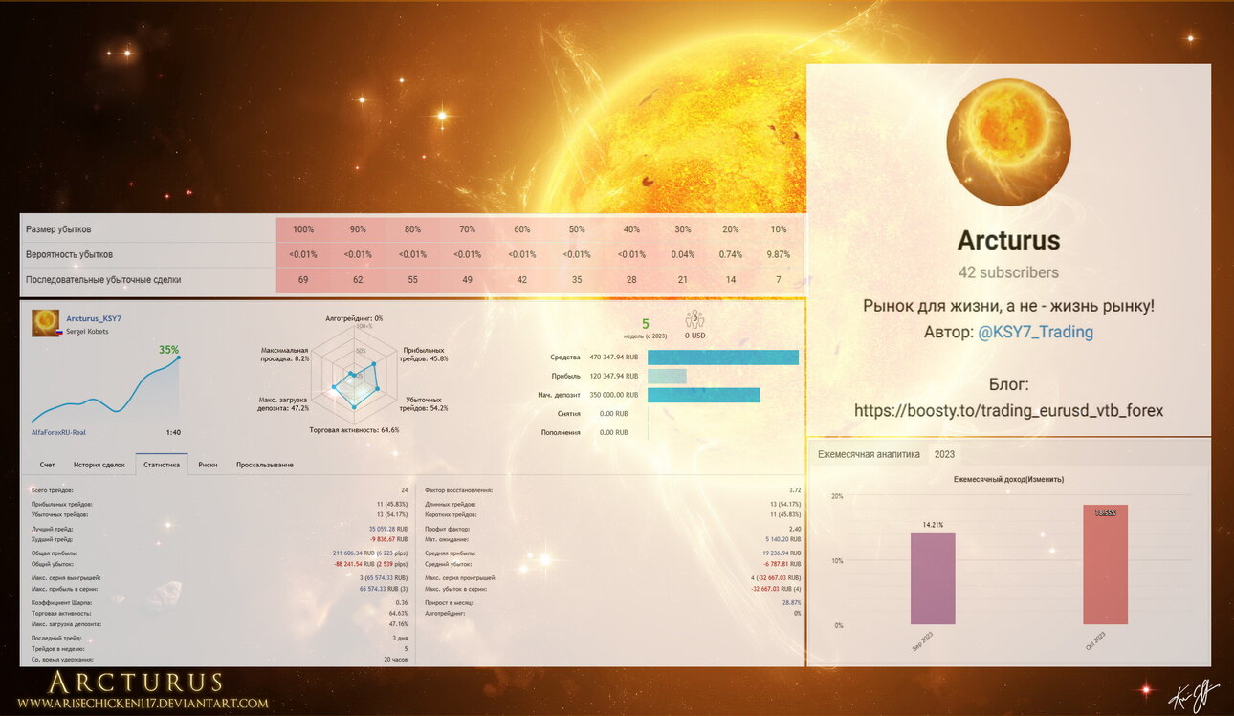Click the Sep 2023 purple income bar

coord(933,579)
